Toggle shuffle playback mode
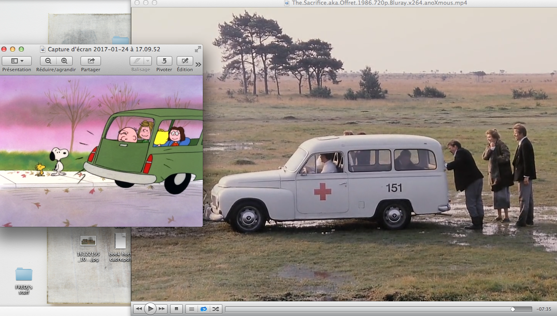The image size is (557, 316). [215, 309]
